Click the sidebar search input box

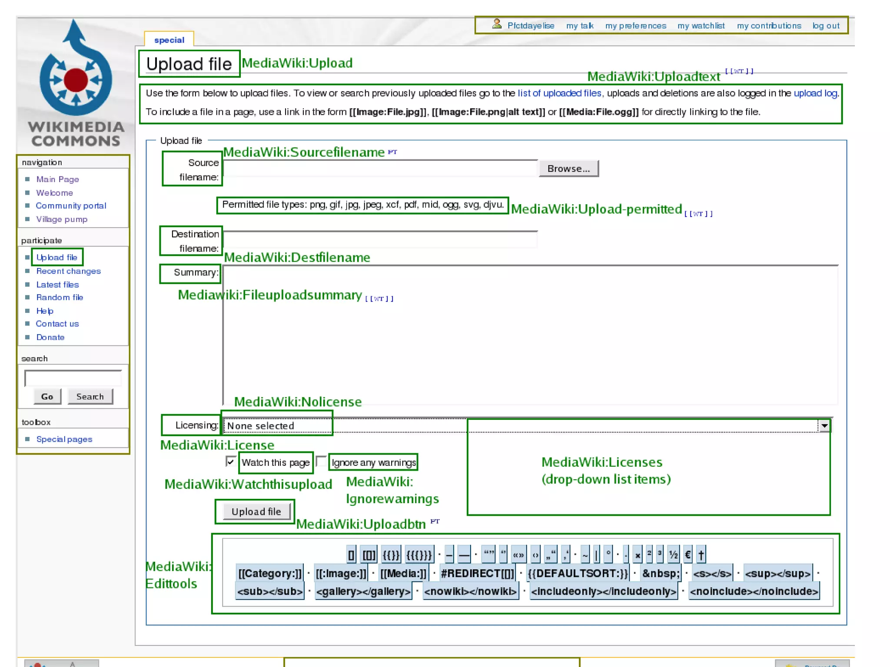point(73,378)
